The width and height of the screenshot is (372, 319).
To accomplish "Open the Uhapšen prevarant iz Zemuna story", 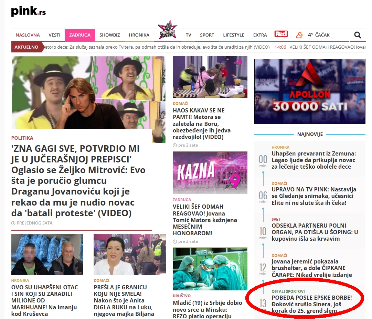I will pyautogui.click(x=313, y=160).
